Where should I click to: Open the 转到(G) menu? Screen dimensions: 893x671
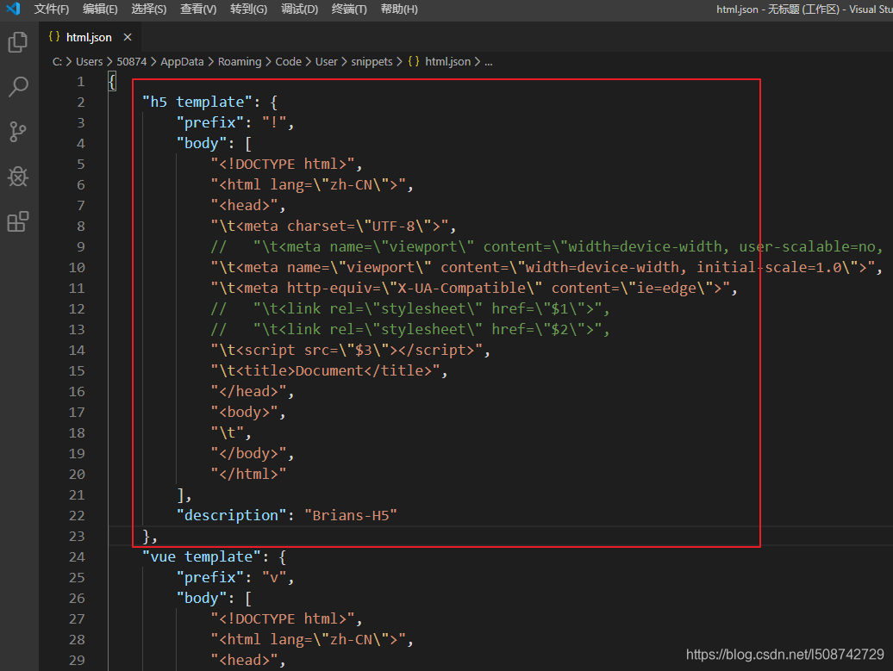[x=248, y=9]
